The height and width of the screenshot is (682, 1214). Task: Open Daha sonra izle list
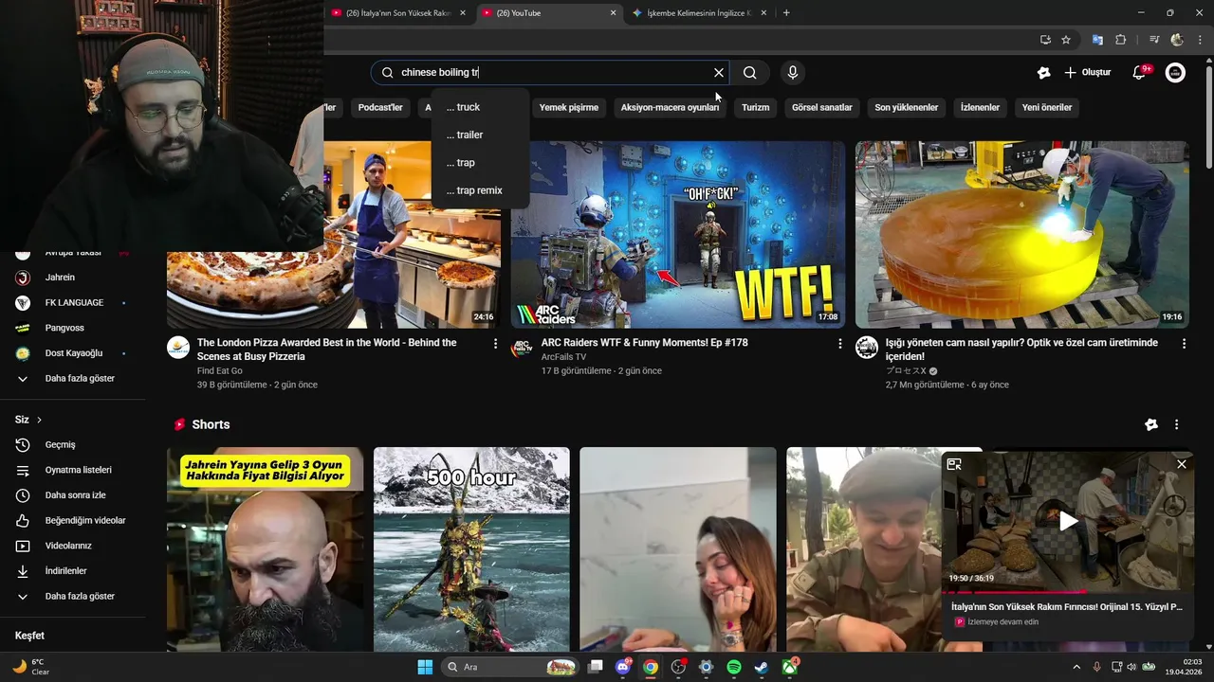coord(73,495)
